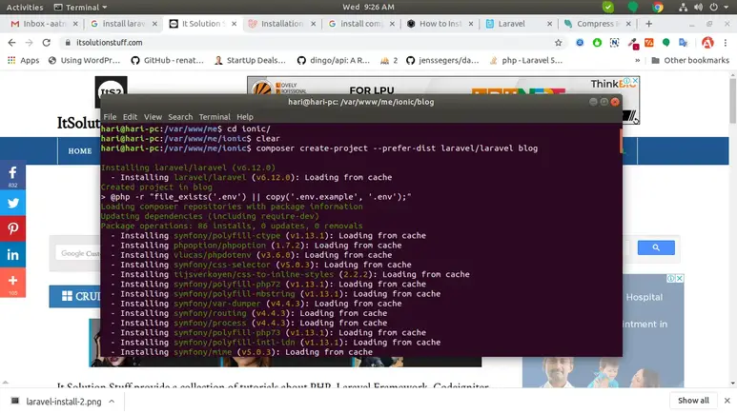Click the translate extension icon
737x414 pixels.
point(683,43)
